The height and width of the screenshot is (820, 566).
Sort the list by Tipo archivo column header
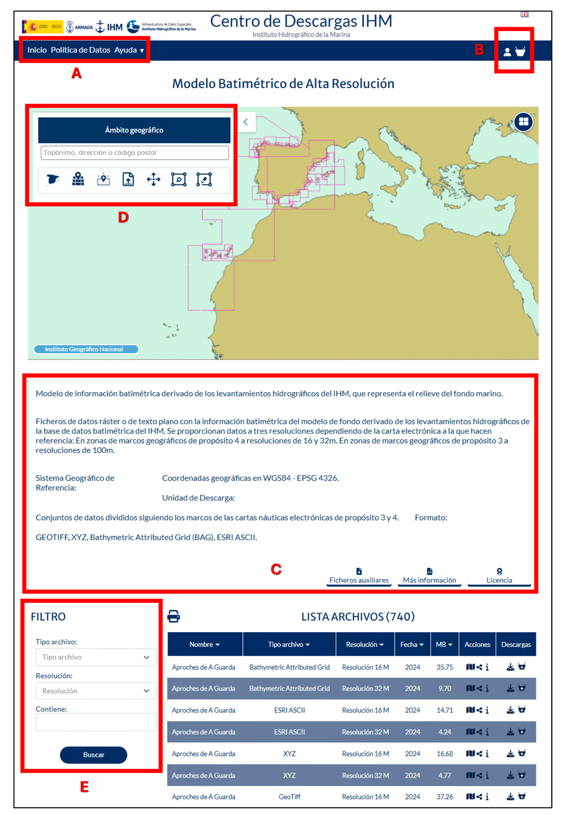[x=289, y=645]
